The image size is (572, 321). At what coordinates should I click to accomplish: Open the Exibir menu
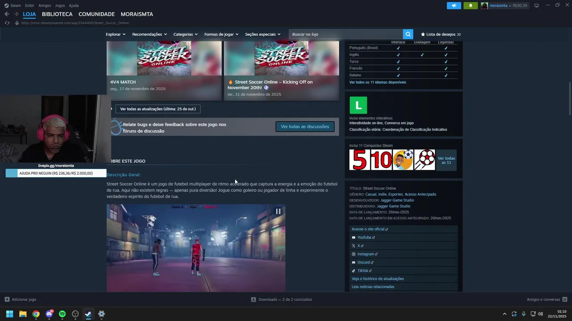(x=29, y=5)
